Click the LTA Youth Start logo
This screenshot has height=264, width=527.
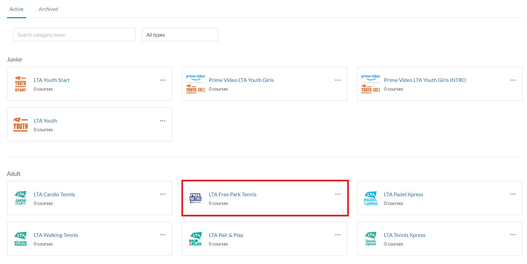click(20, 84)
